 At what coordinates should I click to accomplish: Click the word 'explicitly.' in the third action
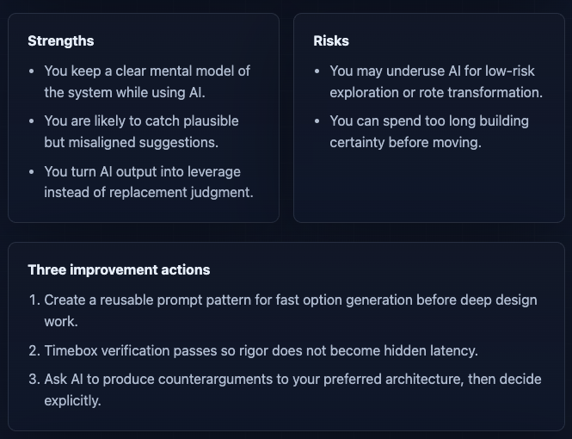72,400
